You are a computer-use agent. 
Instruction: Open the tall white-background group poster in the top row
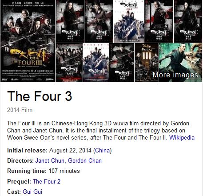point(129,21)
